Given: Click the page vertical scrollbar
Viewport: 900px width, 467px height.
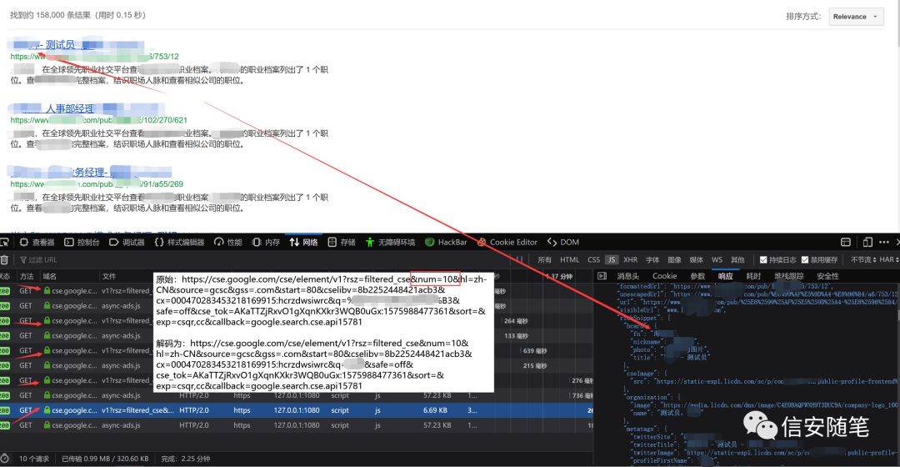Looking at the screenshot, I should tap(897, 115).
